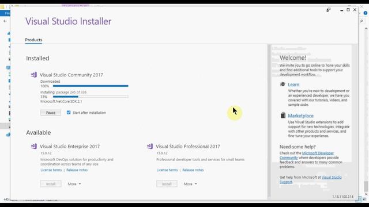Image resolution: width=369 pixels, height=207 pixels.
Task: Open the Learn link
Action: click(x=293, y=85)
